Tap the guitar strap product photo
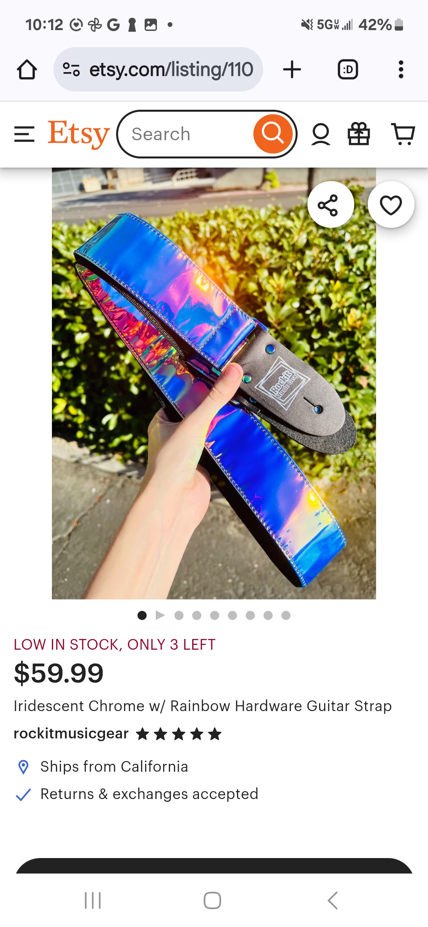The image size is (428, 927). (214, 383)
